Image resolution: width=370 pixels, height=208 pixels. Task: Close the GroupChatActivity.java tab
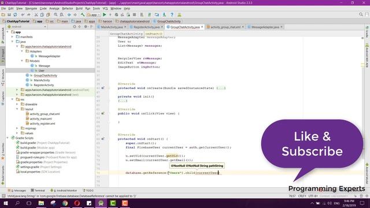pyautogui.click(x=202, y=27)
